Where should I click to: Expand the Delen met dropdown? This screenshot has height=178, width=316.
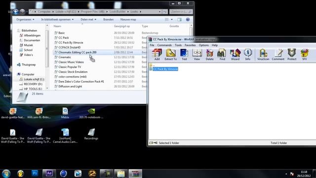tap(88, 20)
